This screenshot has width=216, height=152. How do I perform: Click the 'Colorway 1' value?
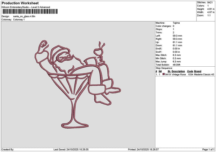(x=19, y=20)
